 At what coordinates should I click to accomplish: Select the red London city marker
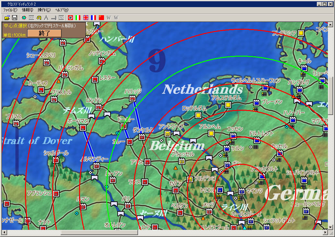point(98,107)
